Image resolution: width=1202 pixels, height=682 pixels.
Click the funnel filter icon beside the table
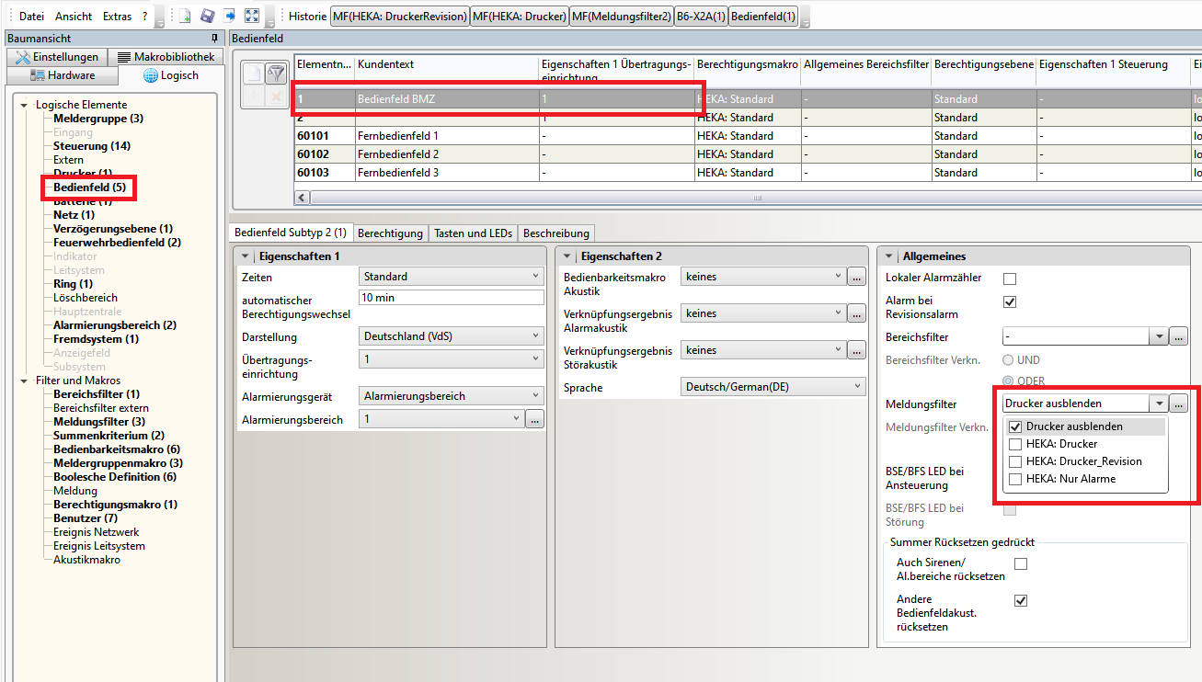tap(276, 74)
